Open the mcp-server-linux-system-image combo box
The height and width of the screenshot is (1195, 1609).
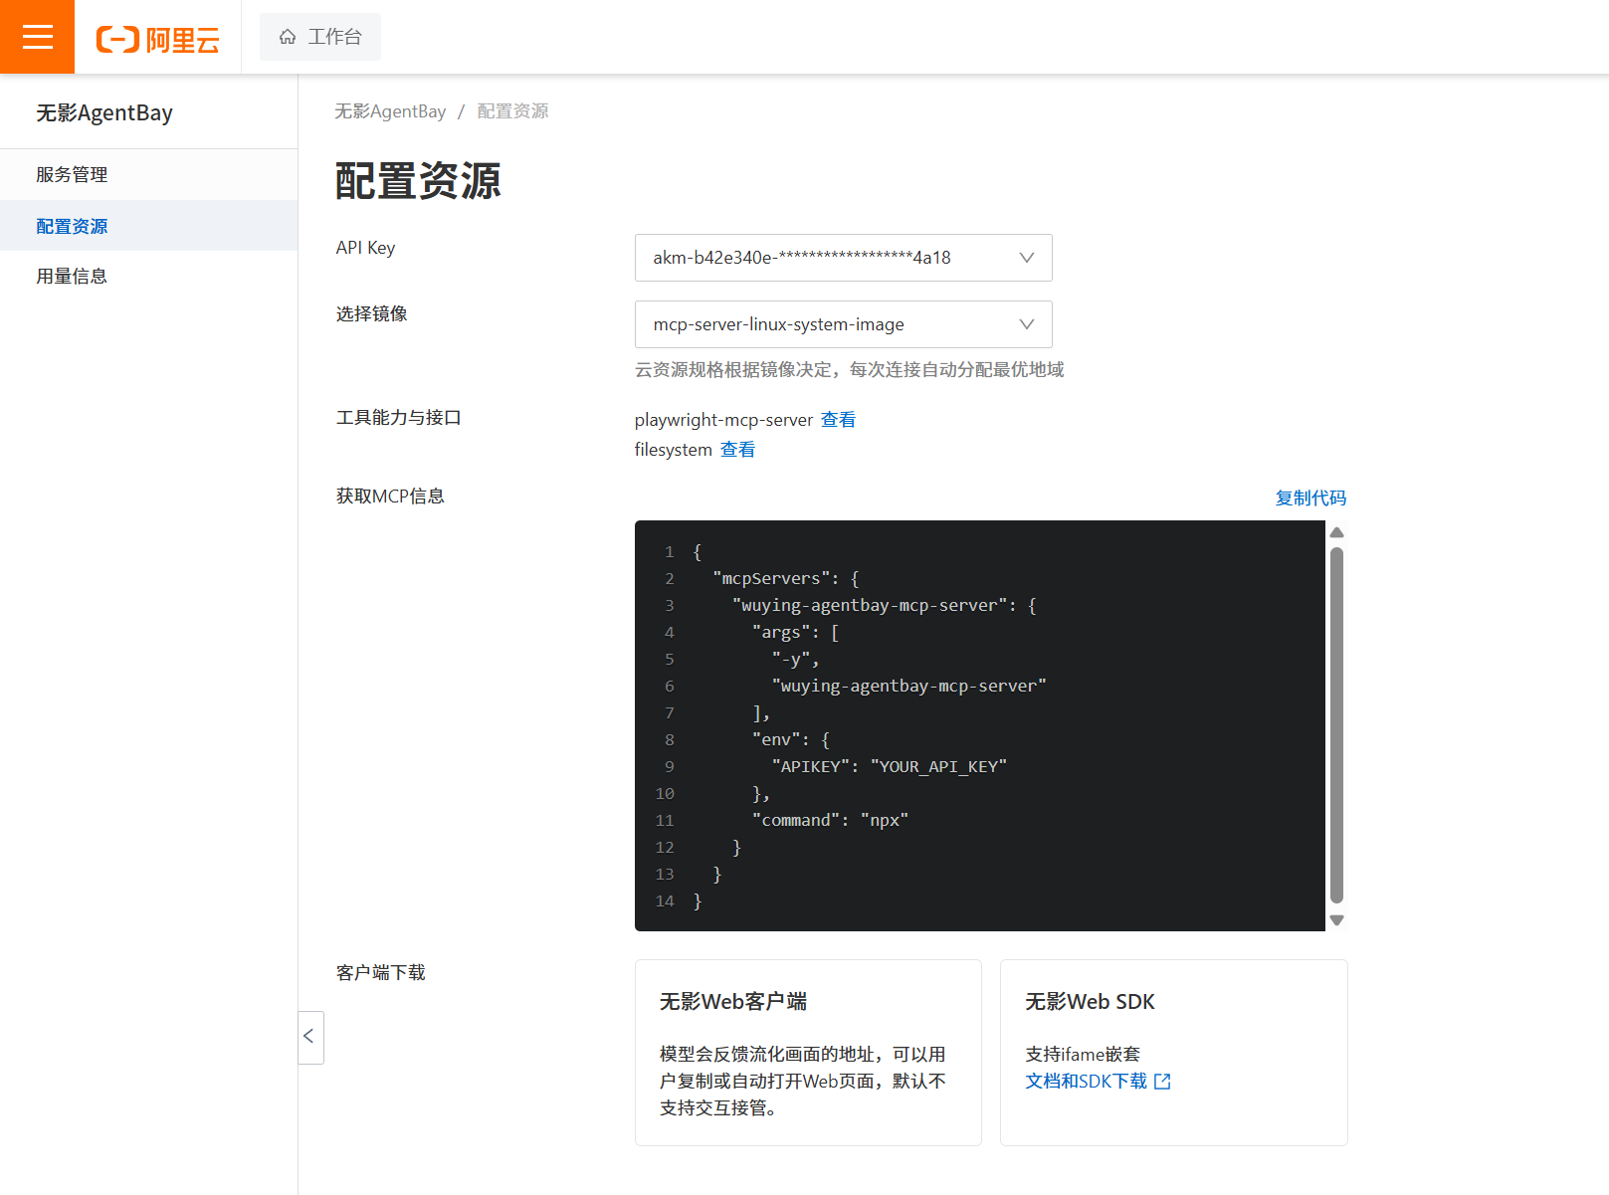tap(843, 324)
